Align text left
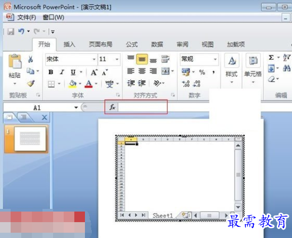This screenshot has height=238, width=292. (x=131, y=71)
